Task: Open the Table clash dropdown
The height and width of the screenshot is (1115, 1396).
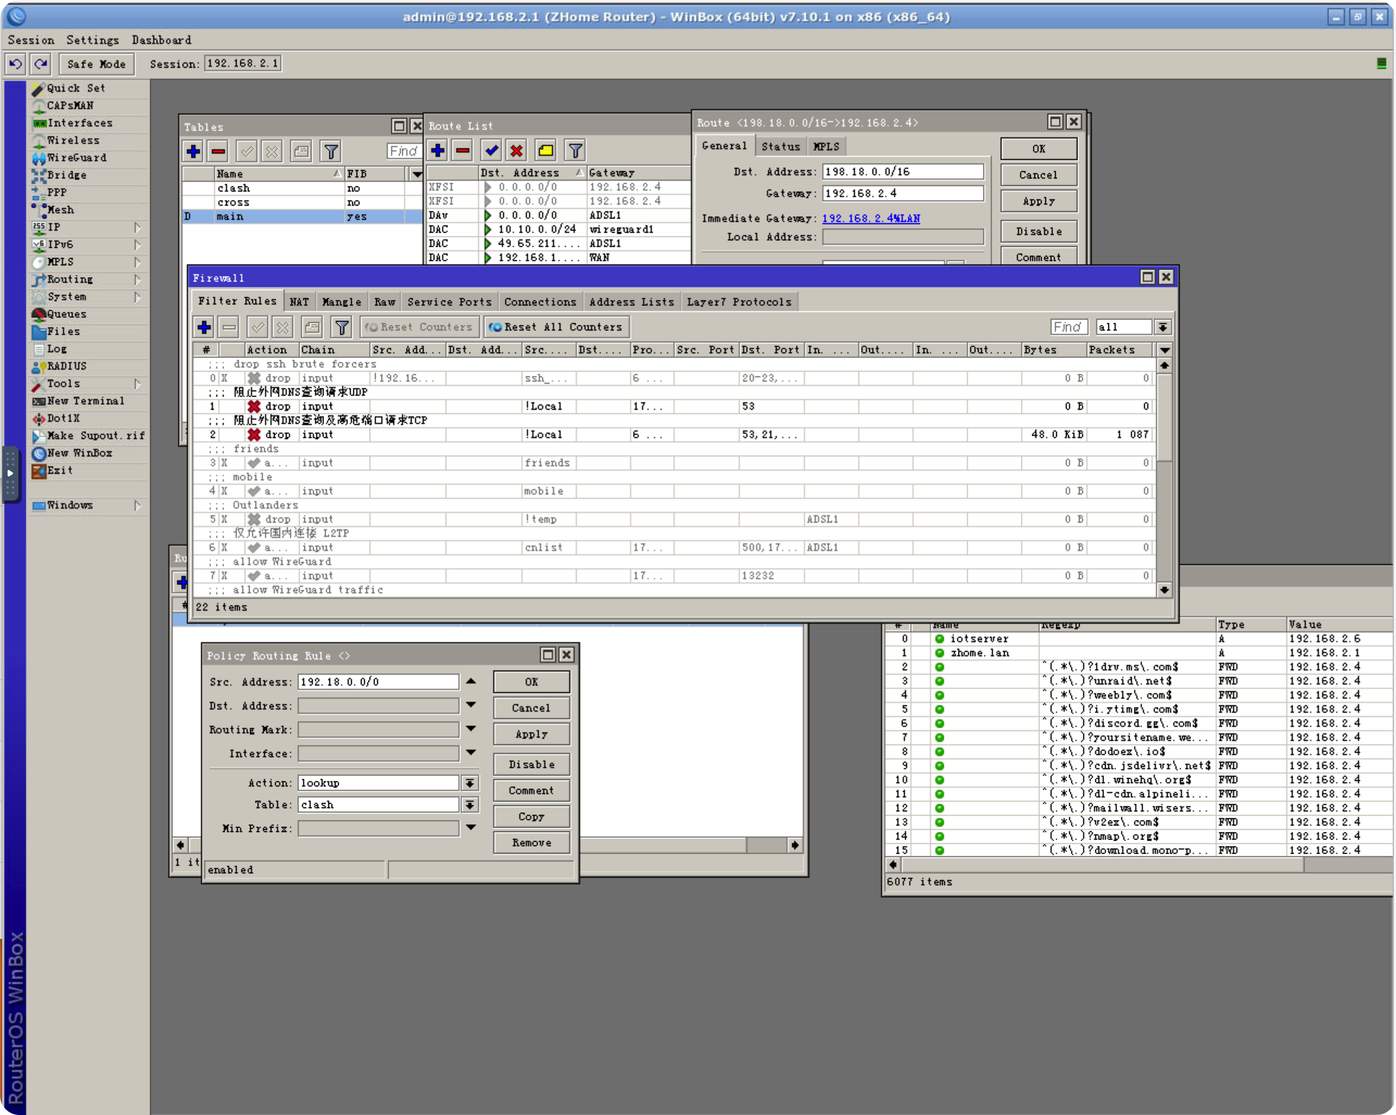Action: [470, 805]
